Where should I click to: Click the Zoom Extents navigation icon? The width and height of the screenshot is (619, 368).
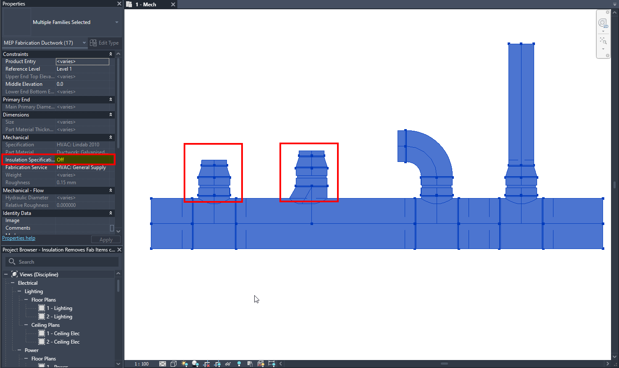coord(603,41)
